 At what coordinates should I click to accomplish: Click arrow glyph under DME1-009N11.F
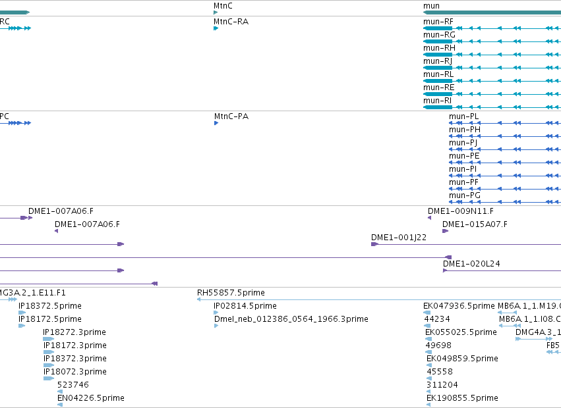point(429,218)
